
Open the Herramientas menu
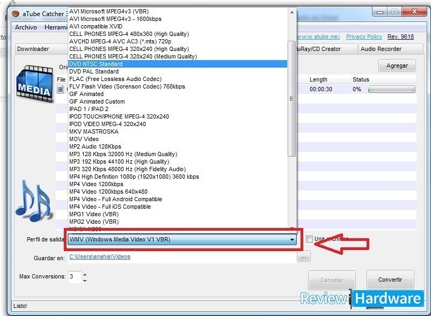click(x=56, y=27)
